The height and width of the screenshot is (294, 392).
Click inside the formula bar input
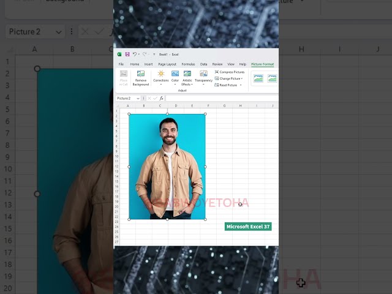[x=222, y=98]
